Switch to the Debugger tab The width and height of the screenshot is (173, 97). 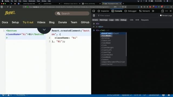[x=131, y=11]
